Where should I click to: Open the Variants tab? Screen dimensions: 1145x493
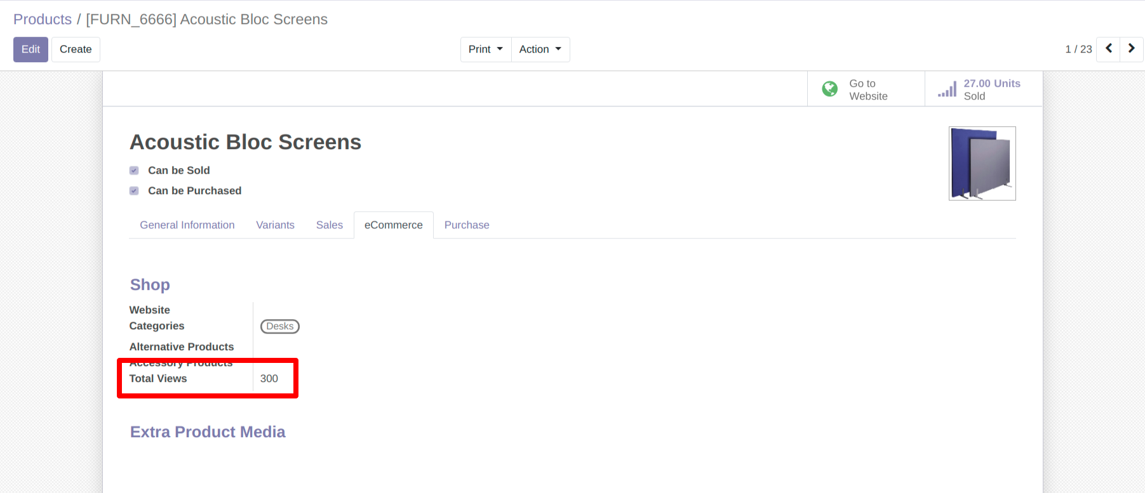click(x=275, y=225)
